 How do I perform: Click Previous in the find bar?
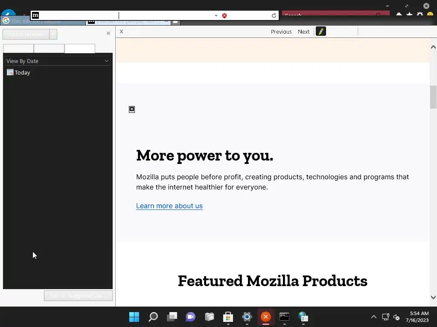[281, 32]
